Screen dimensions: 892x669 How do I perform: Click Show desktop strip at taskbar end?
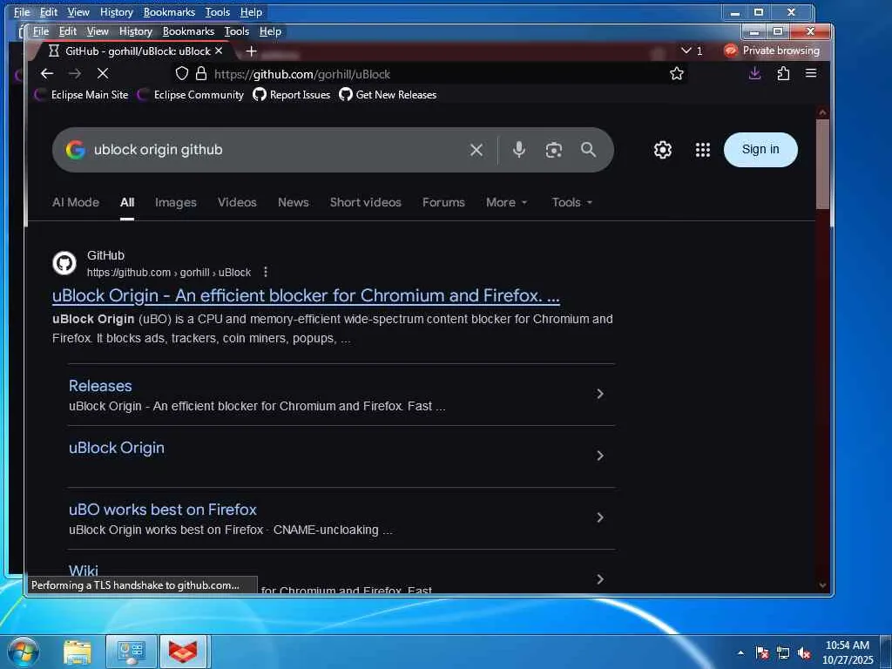[x=886, y=652]
